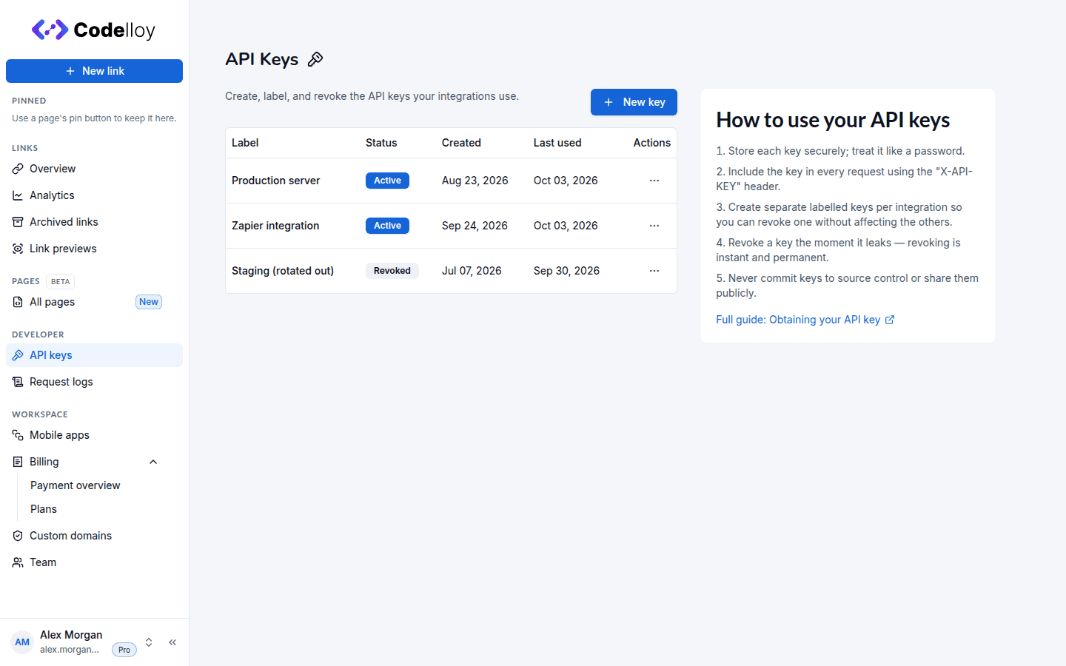
Task: Click the Status column header
Action: click(x=381, y=143)
